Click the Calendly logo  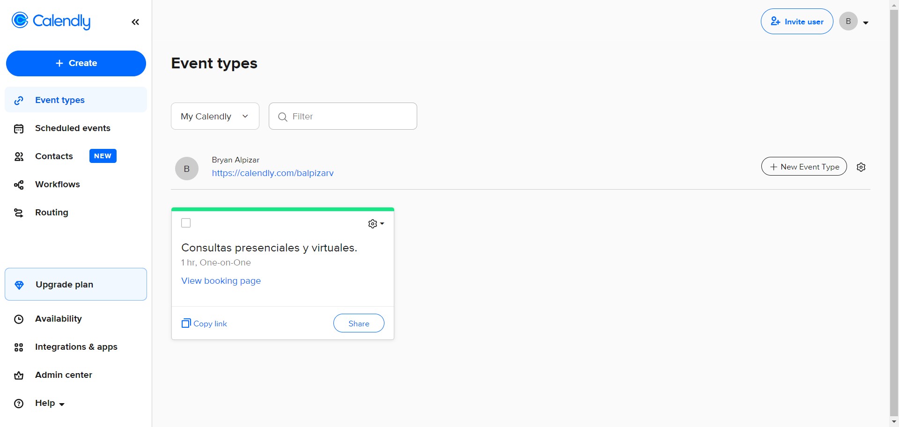click(x=51, y=21)
